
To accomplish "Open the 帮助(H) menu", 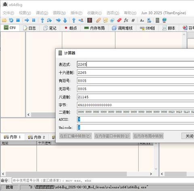I will [x=130, y=13].
